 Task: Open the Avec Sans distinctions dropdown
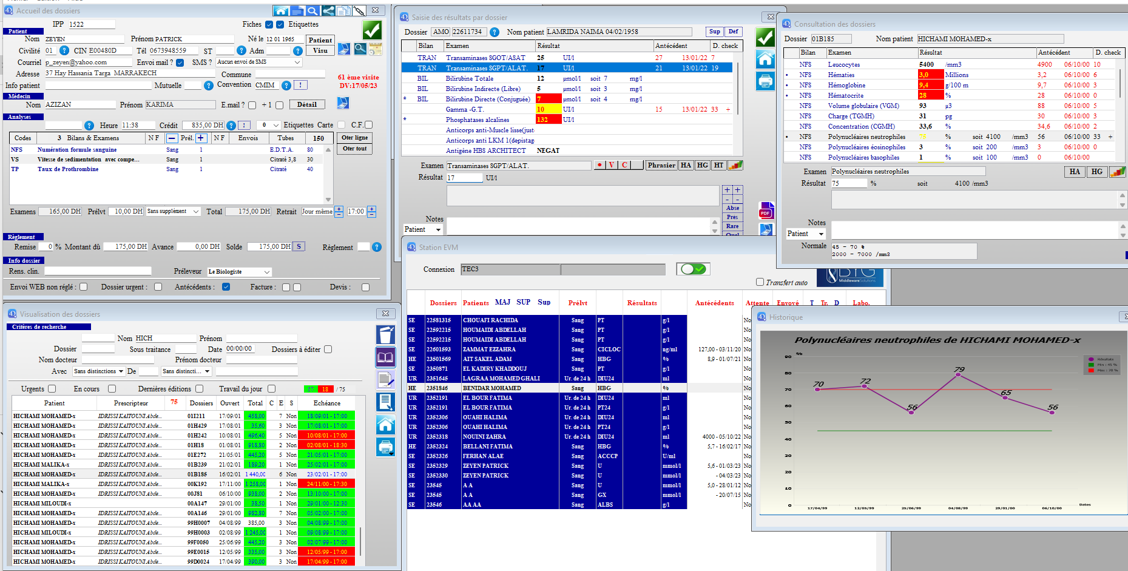(121, 371)
